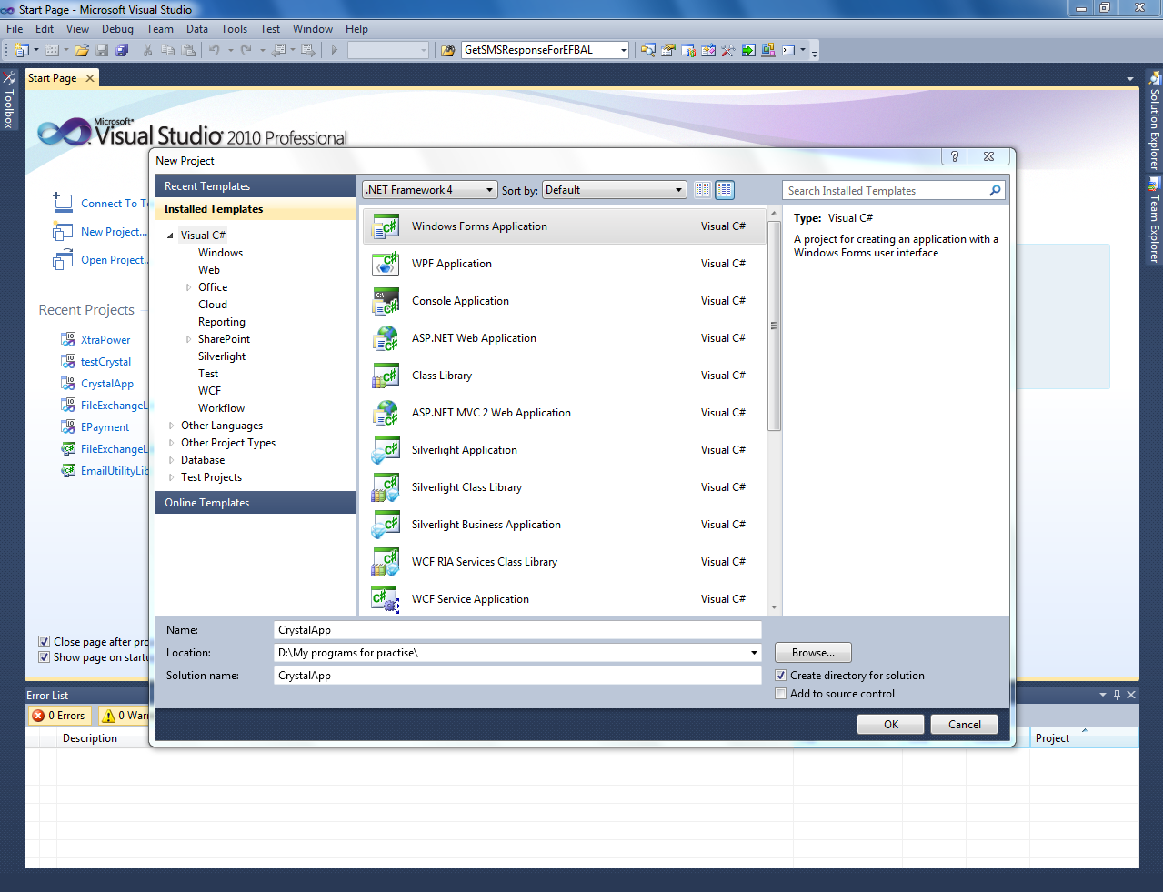Select the Workflow tree item
The width and height of the screenshot is (1163, 892).
[221, 408]
